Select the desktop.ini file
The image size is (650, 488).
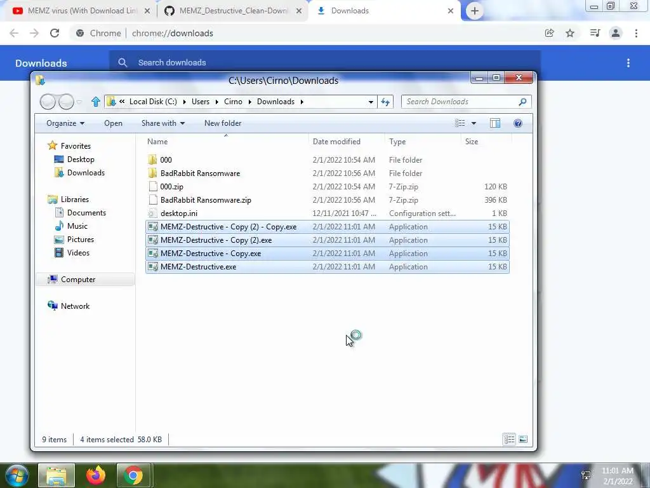327,213
